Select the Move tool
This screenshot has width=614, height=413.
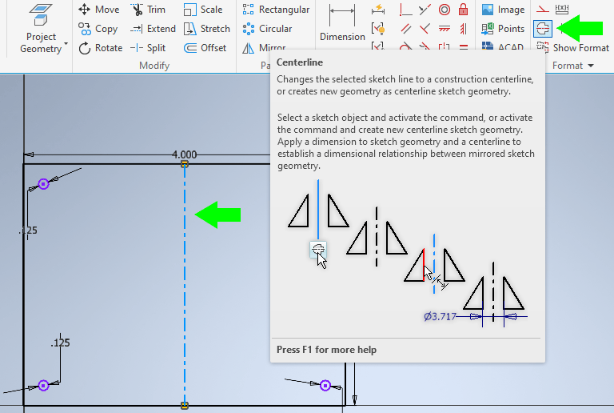coord(98,10)
